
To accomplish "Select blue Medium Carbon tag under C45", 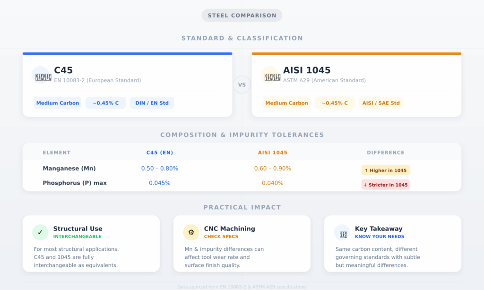I will point(58,103).
